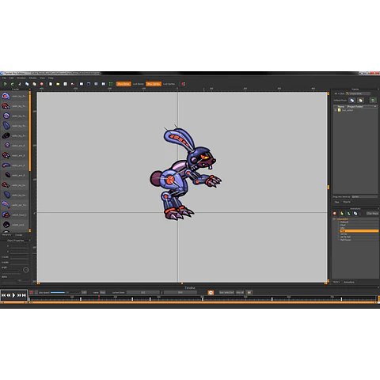This screenshot has height=380, width=380.
Task: Select the first sprite thumbnail in Z-order list
Action: pos(6,96)
